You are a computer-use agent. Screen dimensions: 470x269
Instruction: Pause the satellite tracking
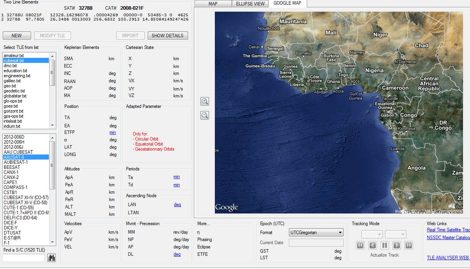(385, 245)
